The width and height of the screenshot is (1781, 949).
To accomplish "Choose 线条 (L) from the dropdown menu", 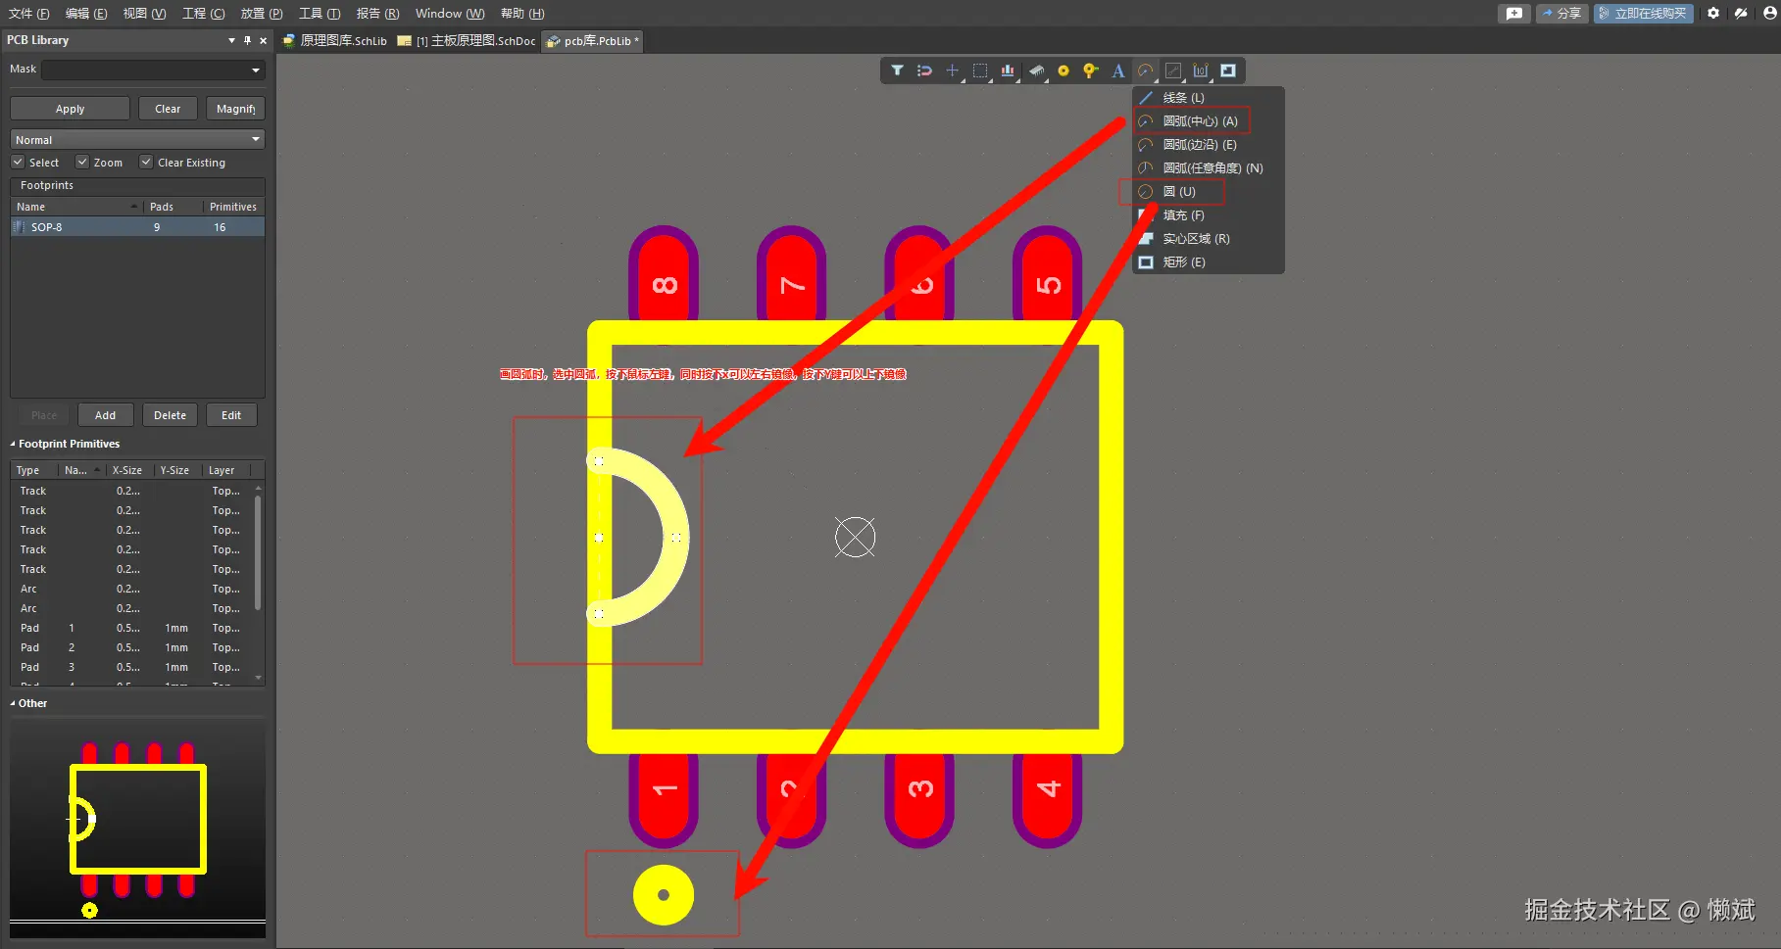I will pos(1208,98).
